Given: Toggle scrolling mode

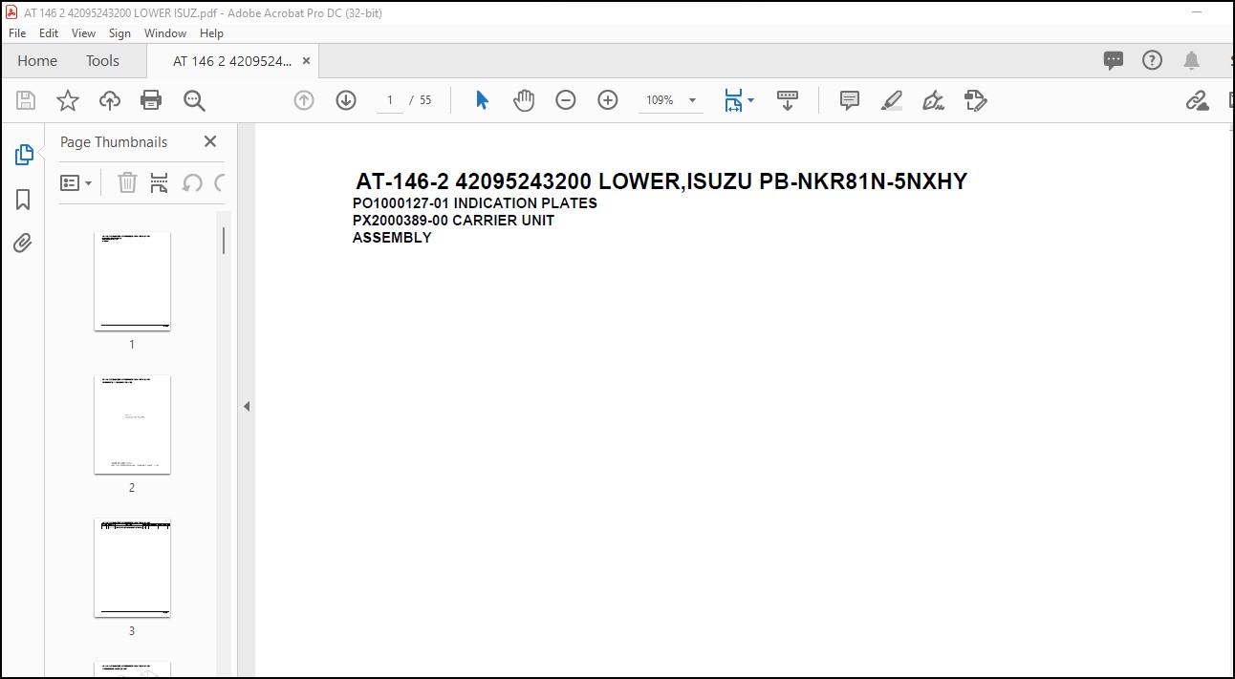Looking at the screenshot, I should tap(788, 100).
